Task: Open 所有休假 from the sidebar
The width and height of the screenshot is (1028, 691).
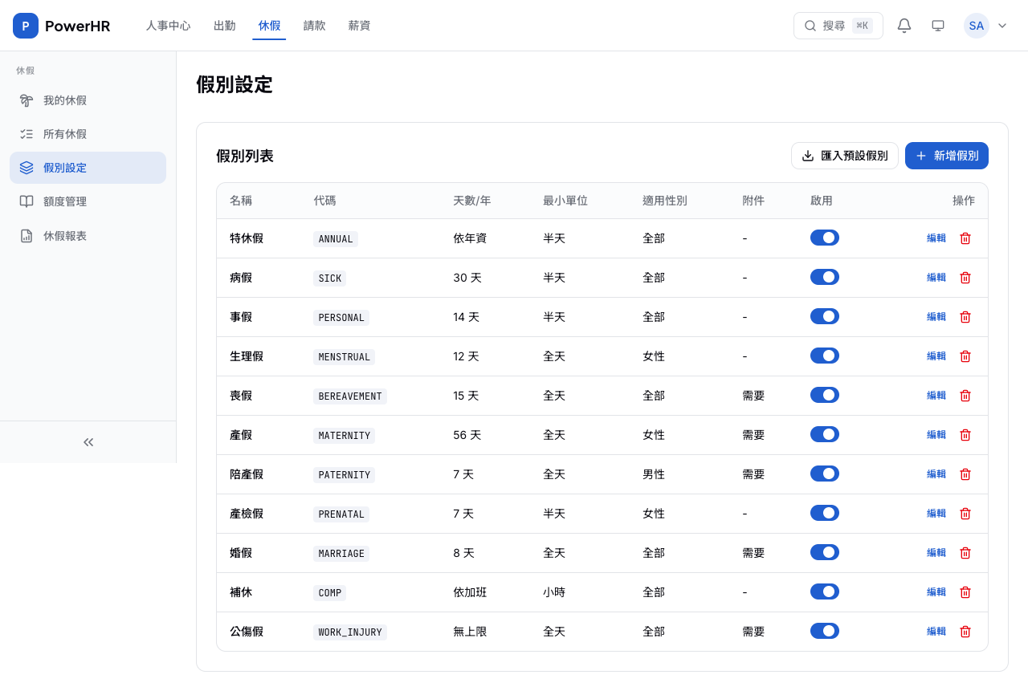Action: point(63,133)
